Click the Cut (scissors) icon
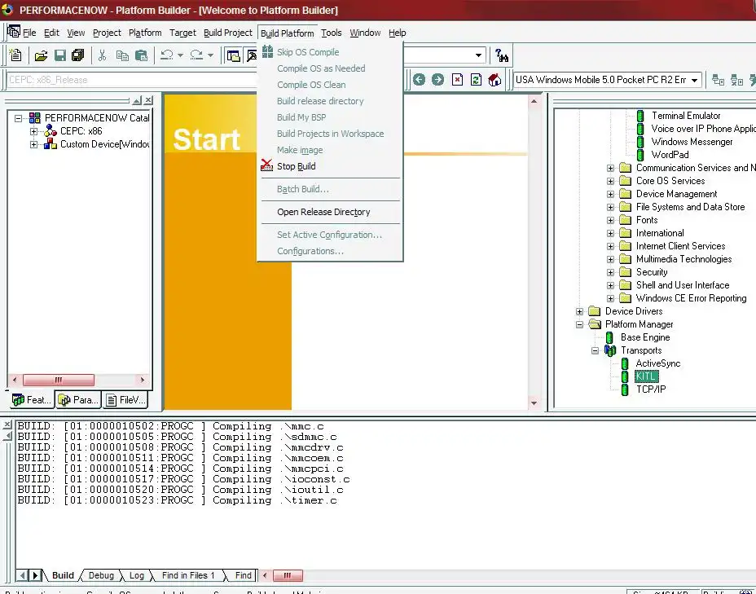This screenshot has height=594, width=756. pos(102,55)
